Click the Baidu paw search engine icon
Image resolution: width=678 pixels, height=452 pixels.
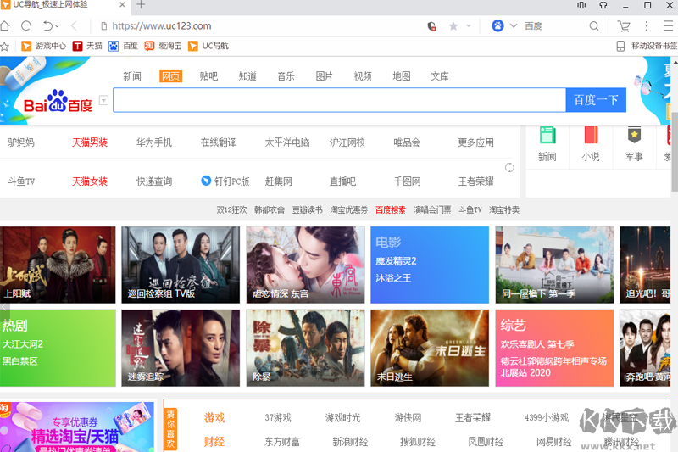[x=497, y=26]
